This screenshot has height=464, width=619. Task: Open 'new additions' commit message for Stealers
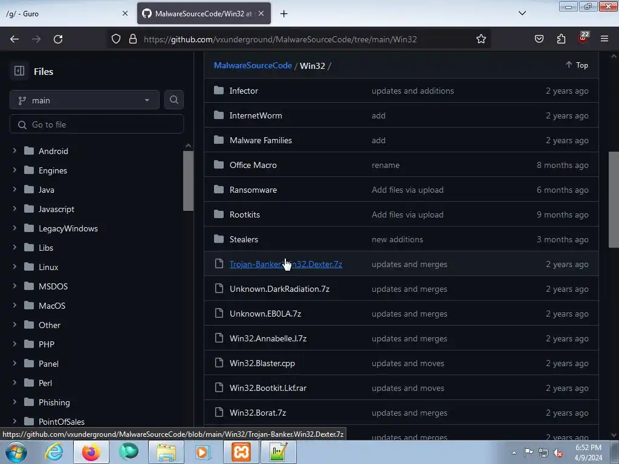397,239
